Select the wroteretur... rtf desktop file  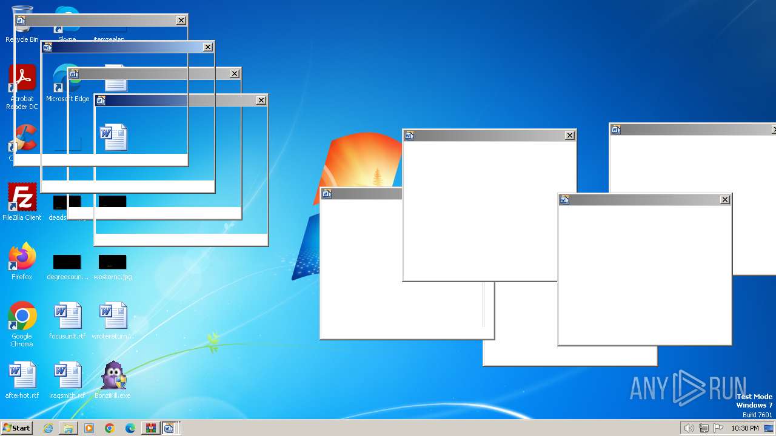[x=113, y=321]
